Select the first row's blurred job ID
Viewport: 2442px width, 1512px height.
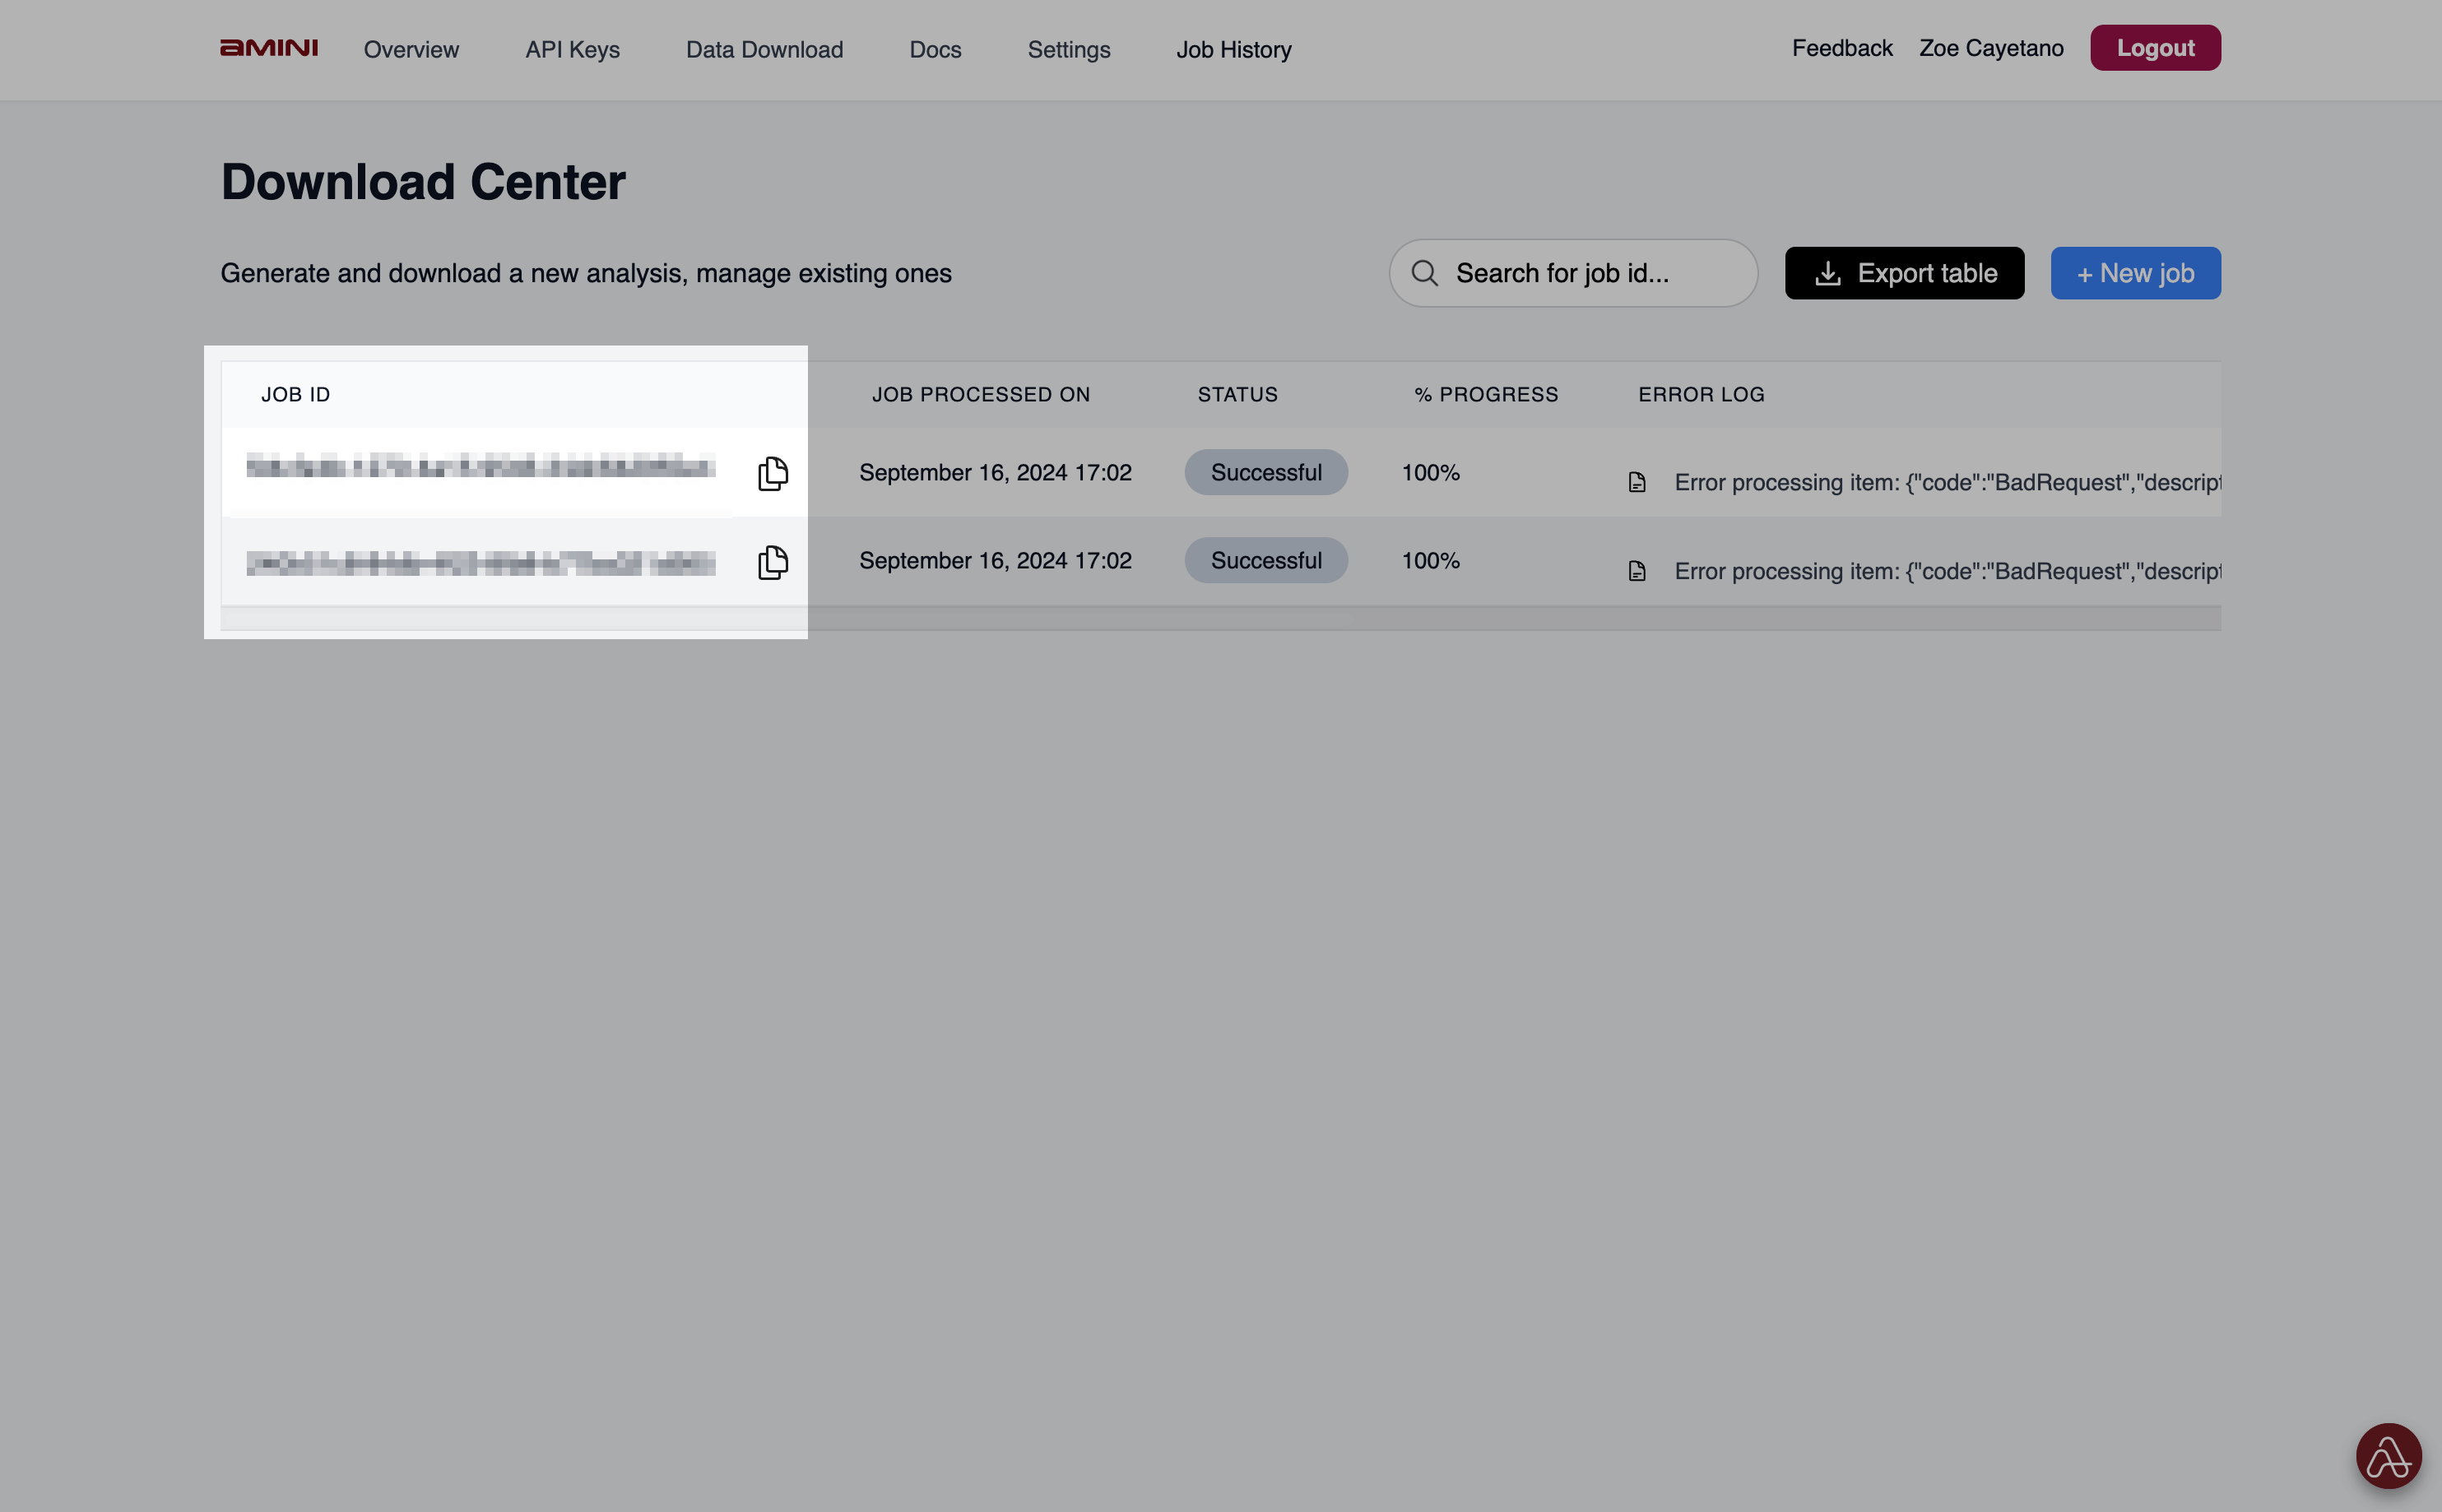[481, 466]
